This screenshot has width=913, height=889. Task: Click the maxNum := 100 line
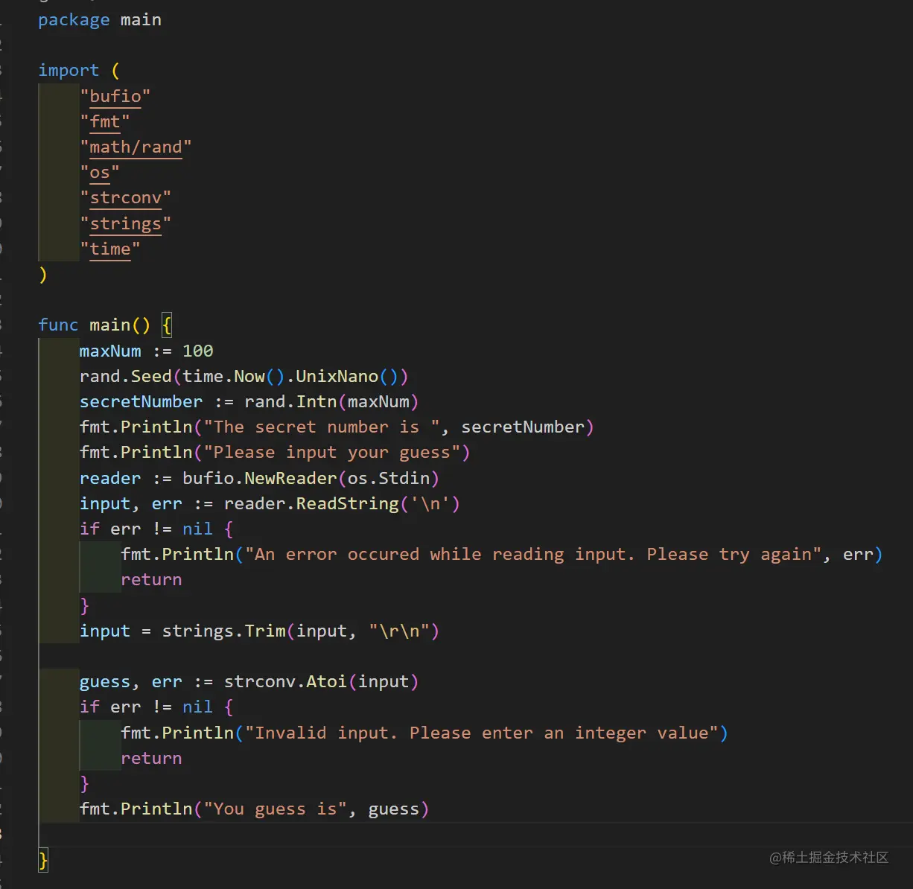tap(146, 351)
